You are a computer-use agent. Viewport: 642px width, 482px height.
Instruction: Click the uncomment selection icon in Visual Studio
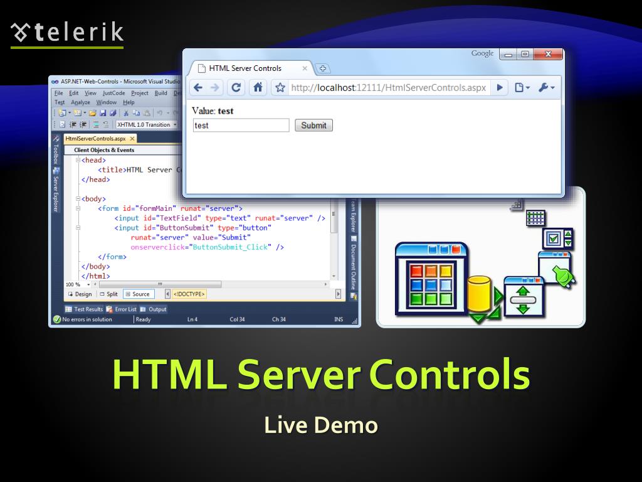[x=105, y=125]
